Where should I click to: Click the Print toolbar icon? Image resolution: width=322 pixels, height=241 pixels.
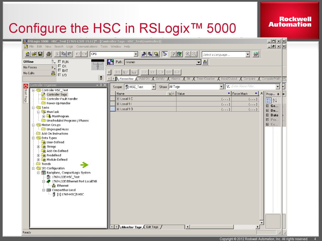click(49, 54)
